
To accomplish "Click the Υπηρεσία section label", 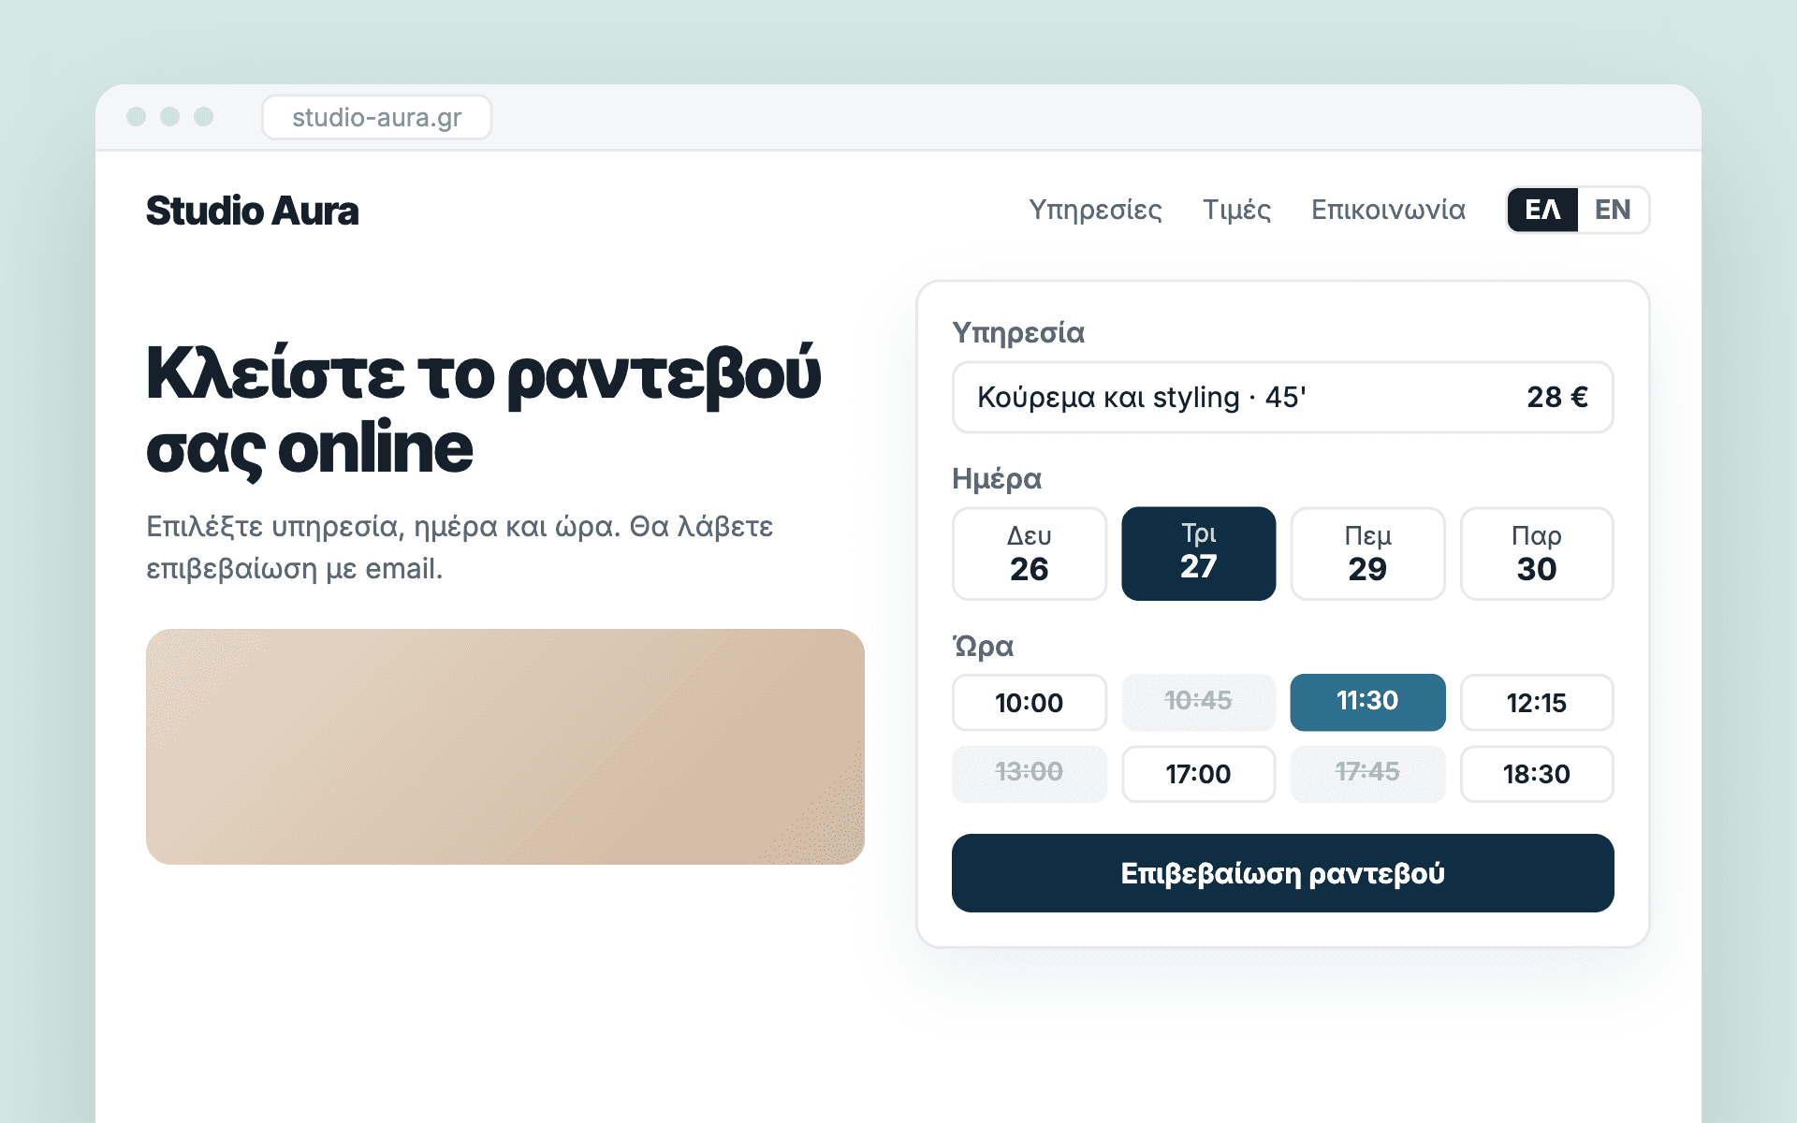I will [x=1018, y=333].
